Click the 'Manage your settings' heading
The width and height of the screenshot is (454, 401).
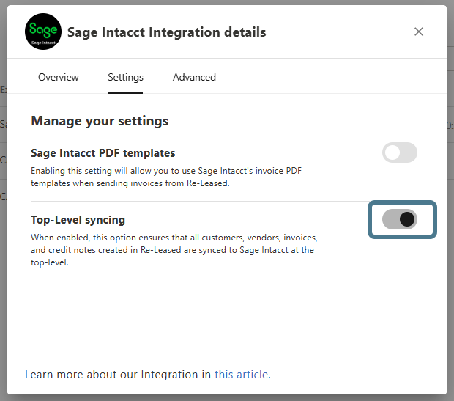point(100,121)
